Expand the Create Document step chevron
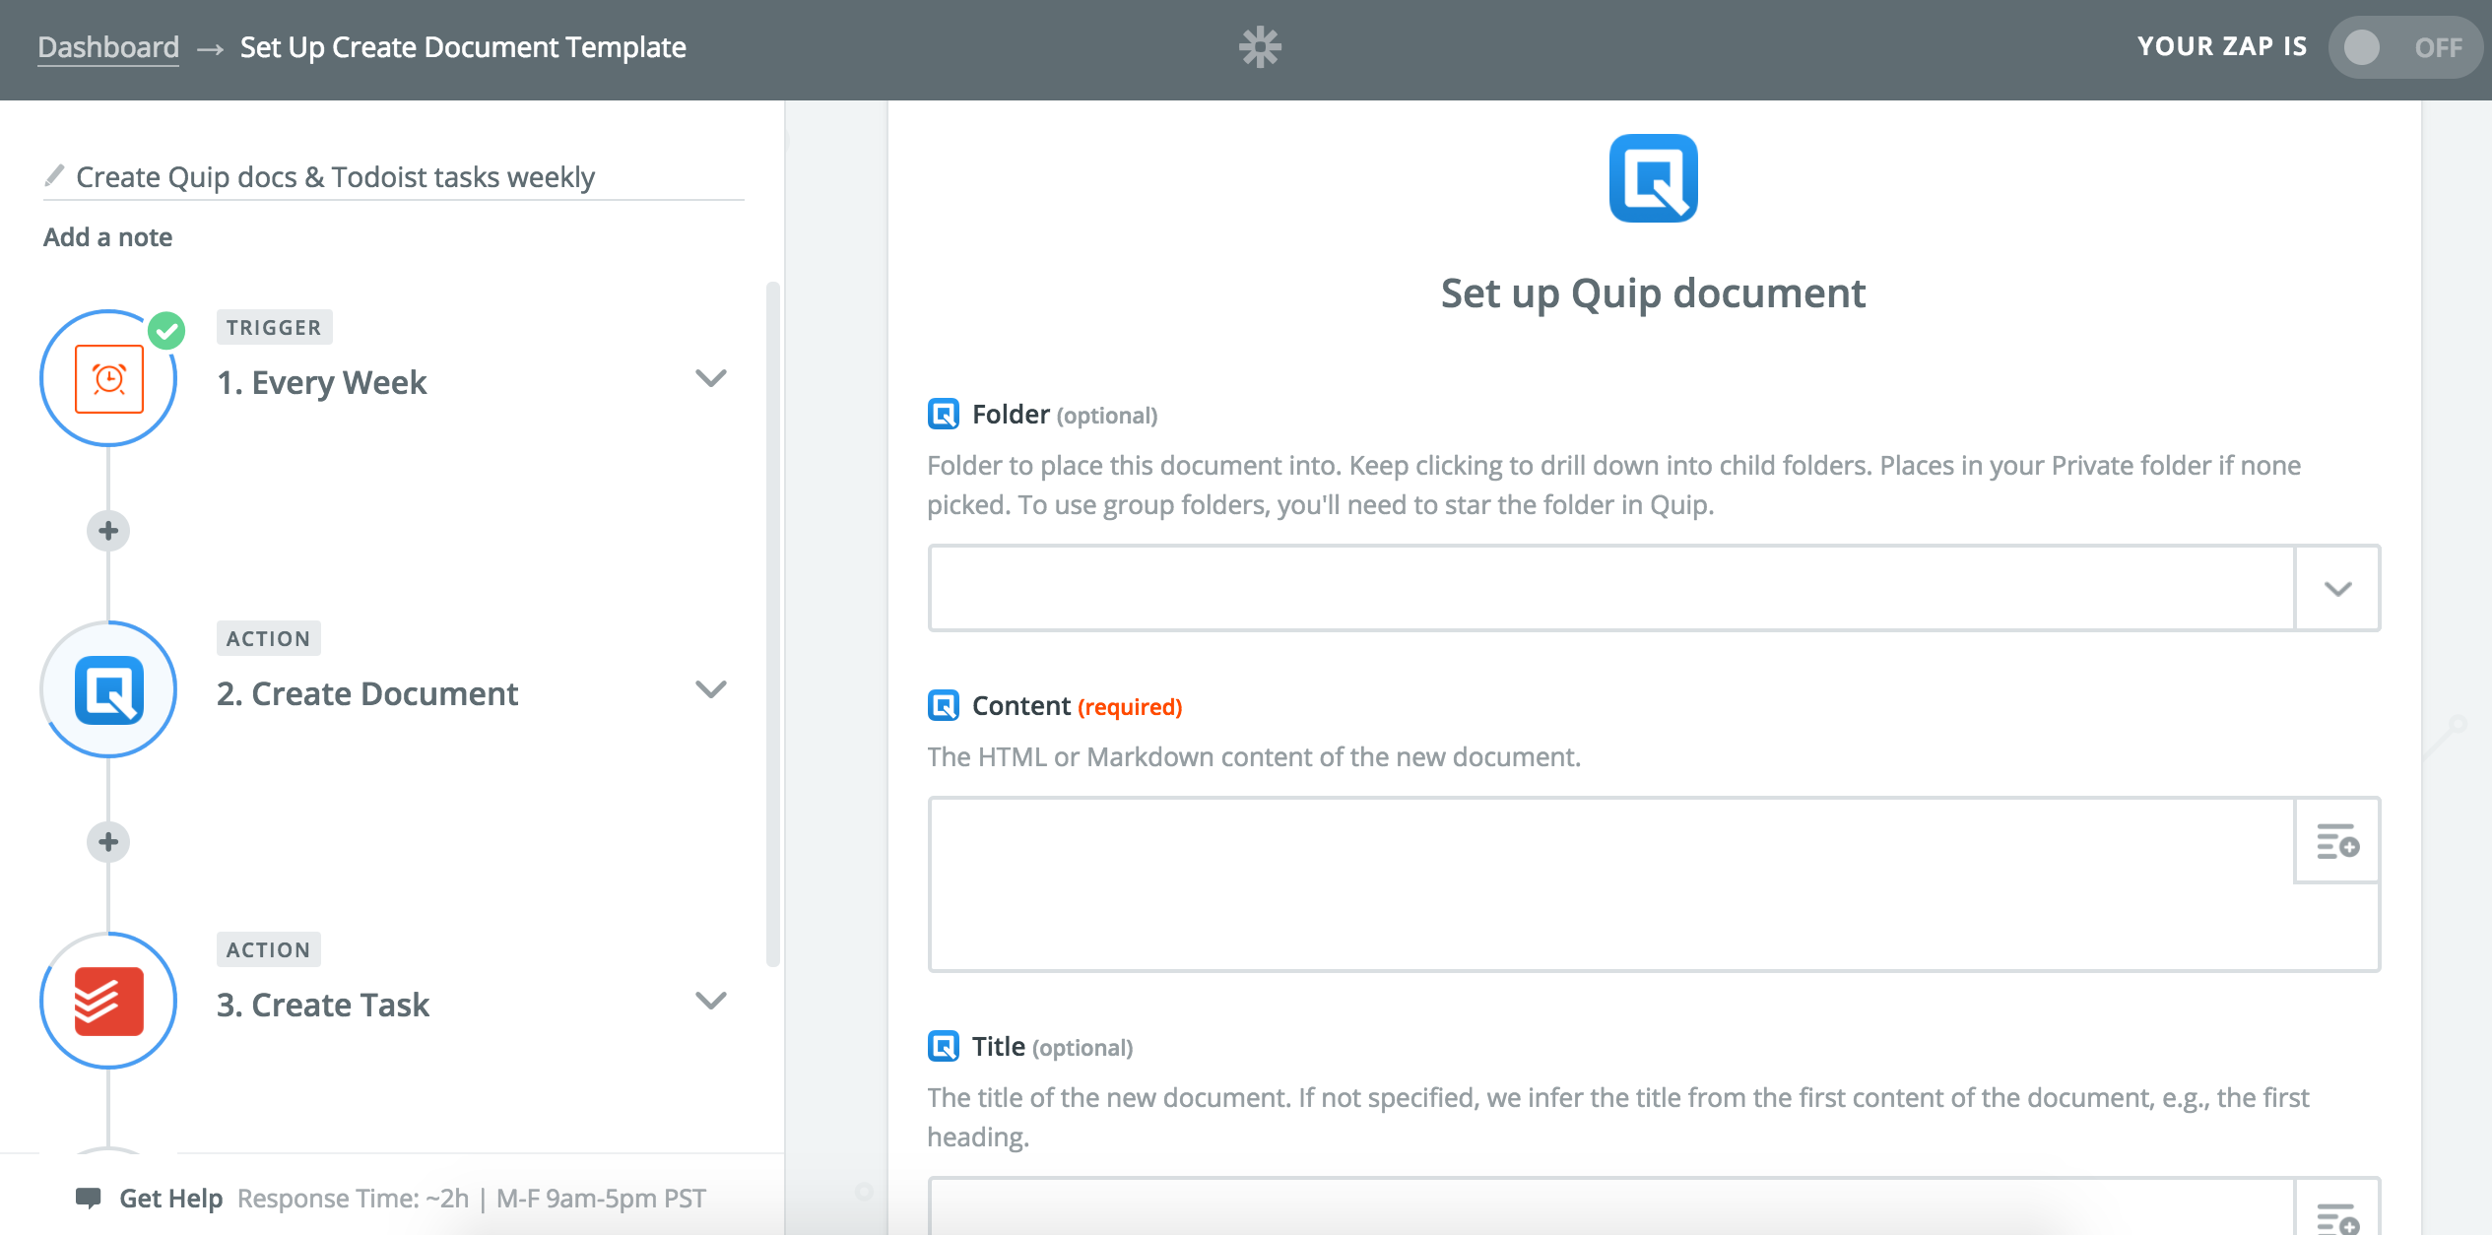Viewport: 2492px width, 1235px height. (x=710, y=689)
